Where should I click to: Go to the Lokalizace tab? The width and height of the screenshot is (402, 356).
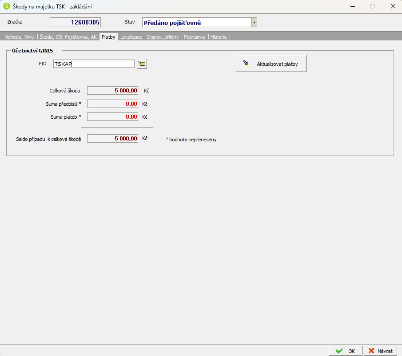[131, 37]
